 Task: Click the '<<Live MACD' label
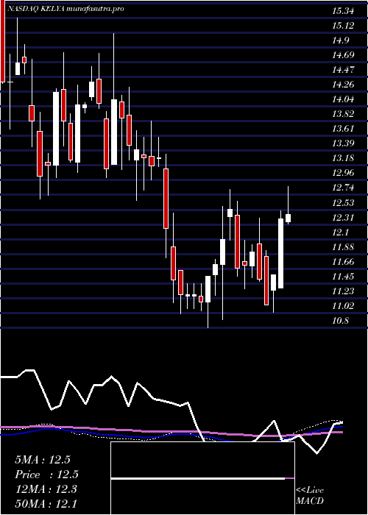click(310, 496)
